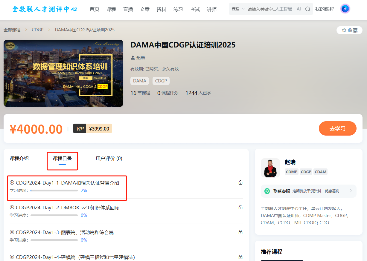Open the user avatar icon in header
The height and width of the screenshot is (261, 367).
345,9
